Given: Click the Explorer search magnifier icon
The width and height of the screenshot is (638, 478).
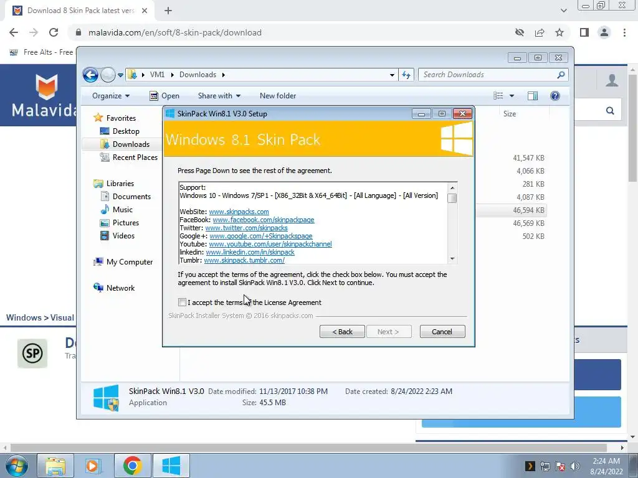Looking at the screenshot, I should (x=561, y=75).
